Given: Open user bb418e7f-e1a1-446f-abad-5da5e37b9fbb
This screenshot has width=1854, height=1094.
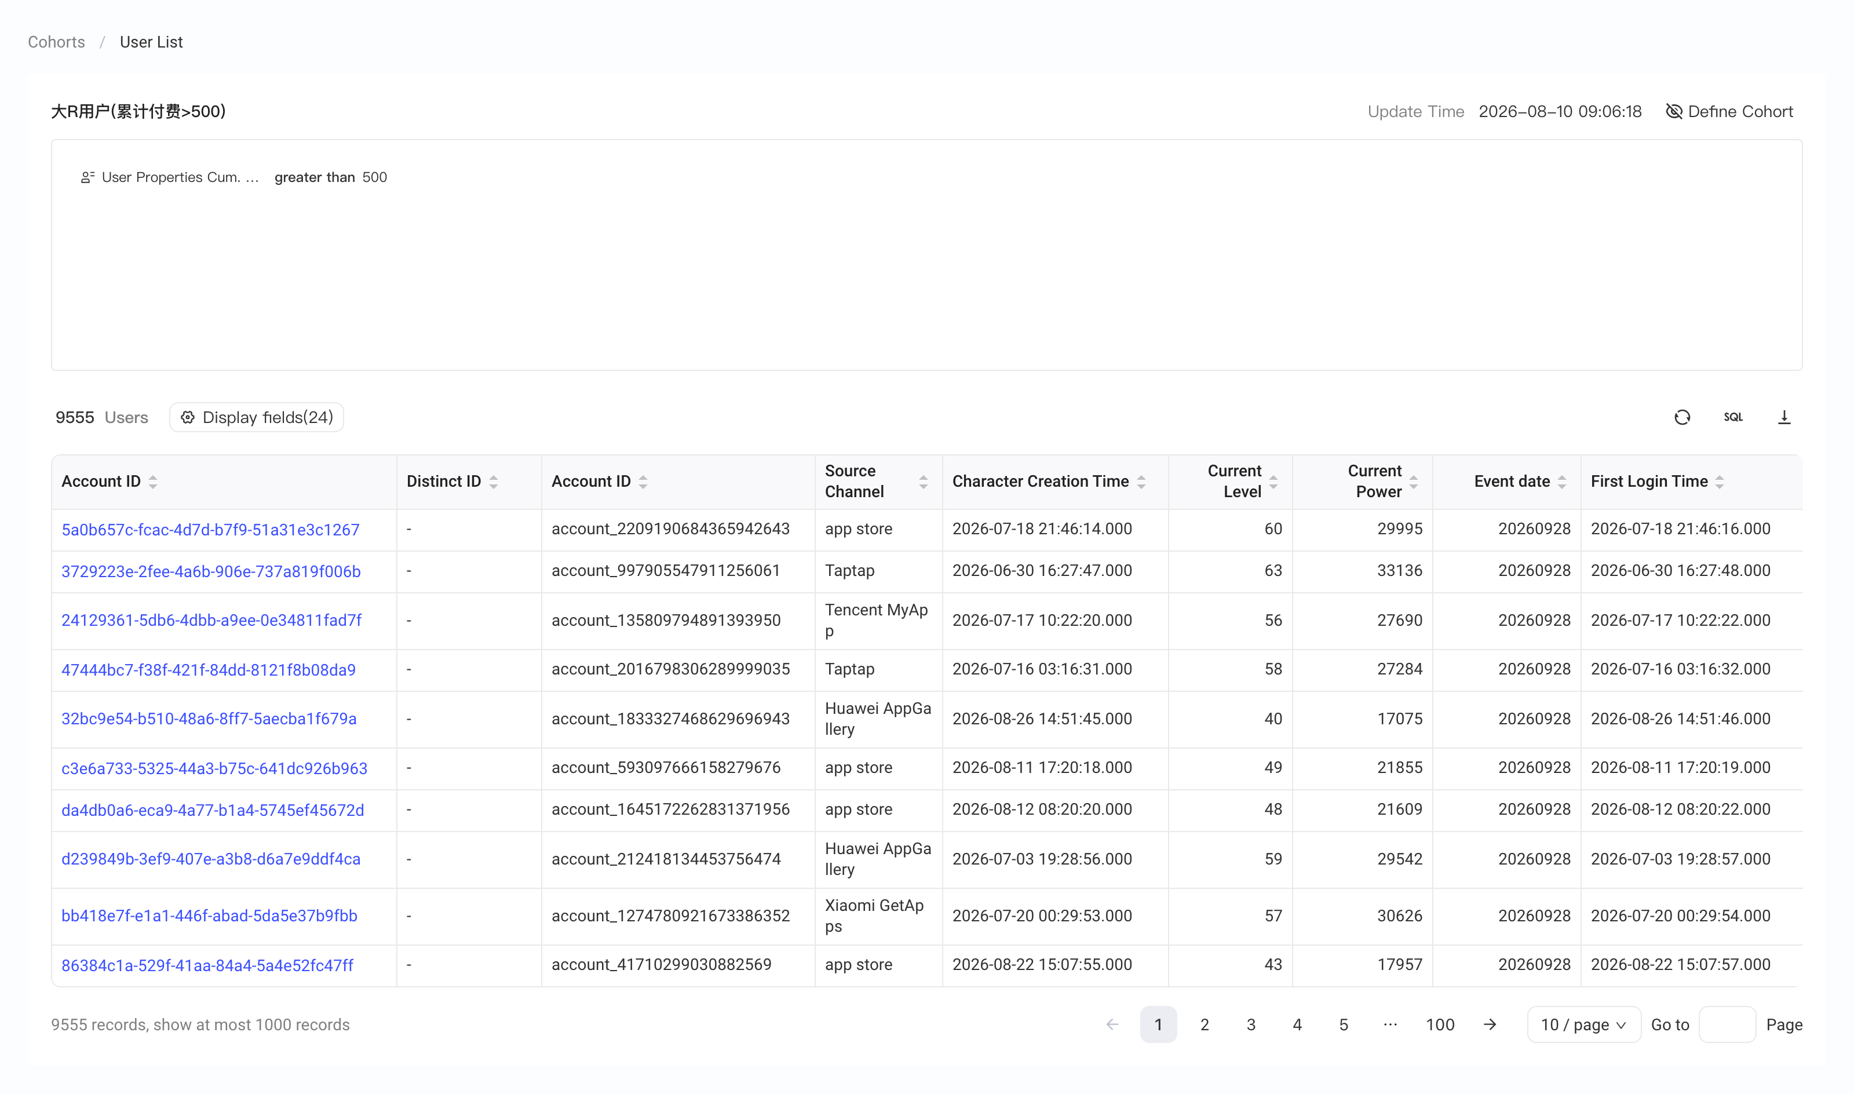Looking at the screenshot, I should click(209, 916).
